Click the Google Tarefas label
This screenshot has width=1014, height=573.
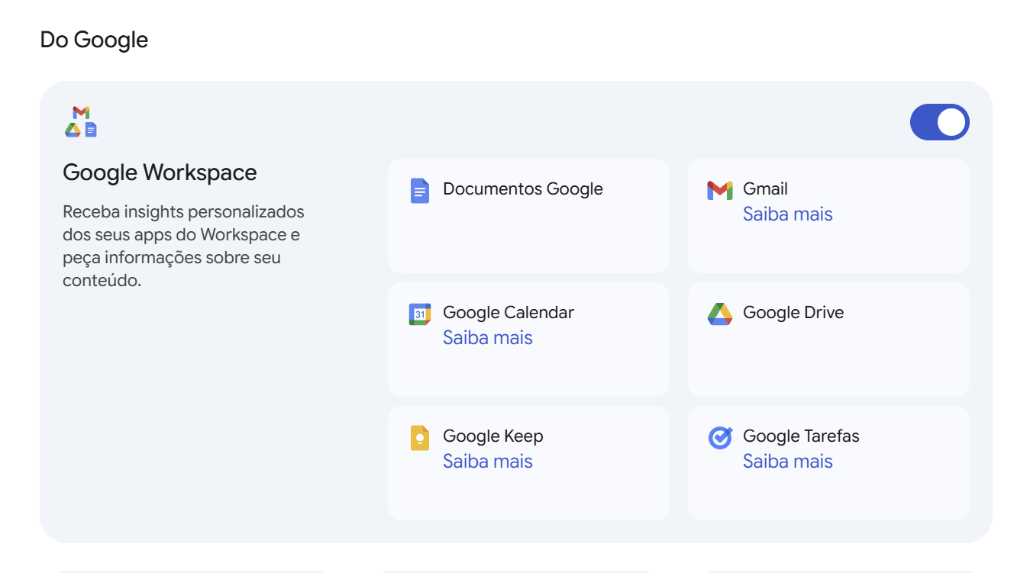[x=800, y=436]
